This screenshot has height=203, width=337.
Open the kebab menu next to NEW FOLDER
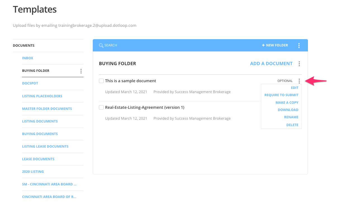299,45
